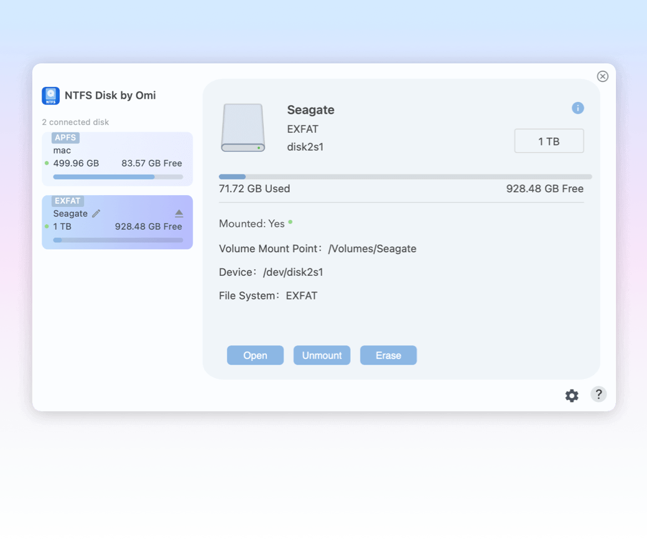The width and height of the screenshot is (647, 543).
Task: Click the help question mark icon
Action: pos(598,395)
